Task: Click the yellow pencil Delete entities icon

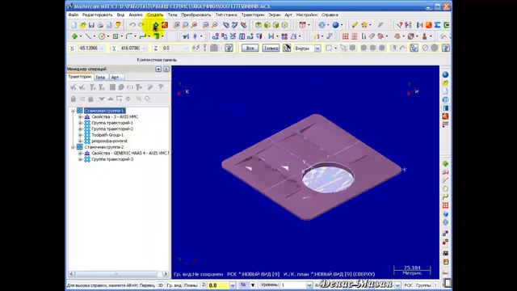Action: coord(355,25)
